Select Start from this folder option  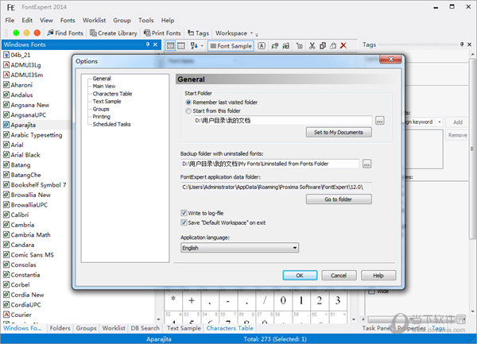coord(214,111)
